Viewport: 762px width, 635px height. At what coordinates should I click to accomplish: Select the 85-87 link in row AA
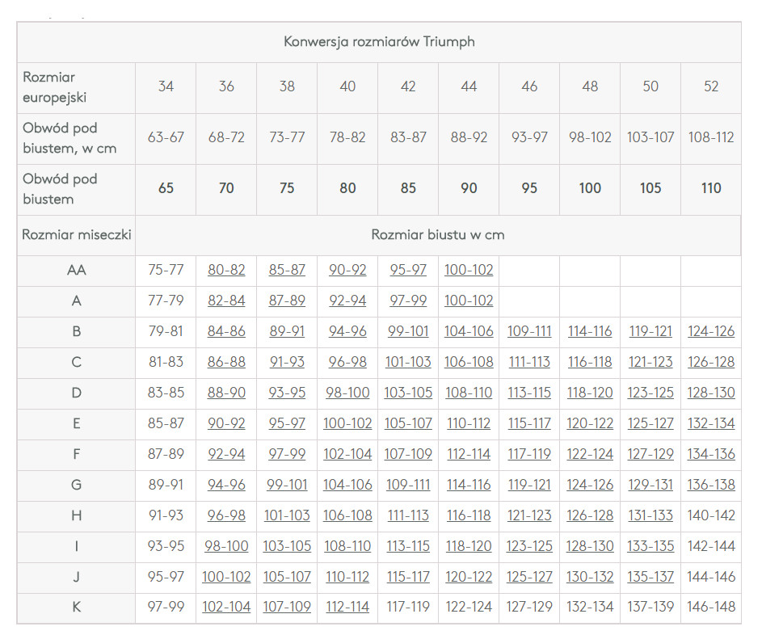[x=287, y=270]
